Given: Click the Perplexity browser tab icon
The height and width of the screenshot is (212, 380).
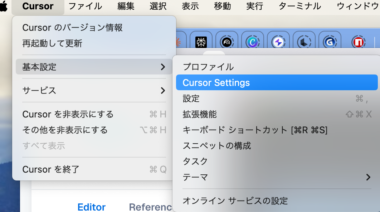Looking at the screenshot, I should point(201,42).
